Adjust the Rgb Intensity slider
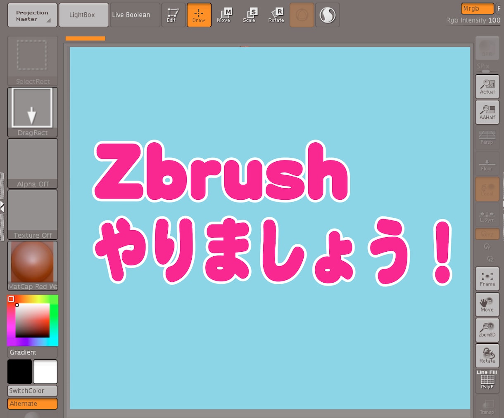The height and width of the screenshot is (418, 504). [x=473, y=20]
